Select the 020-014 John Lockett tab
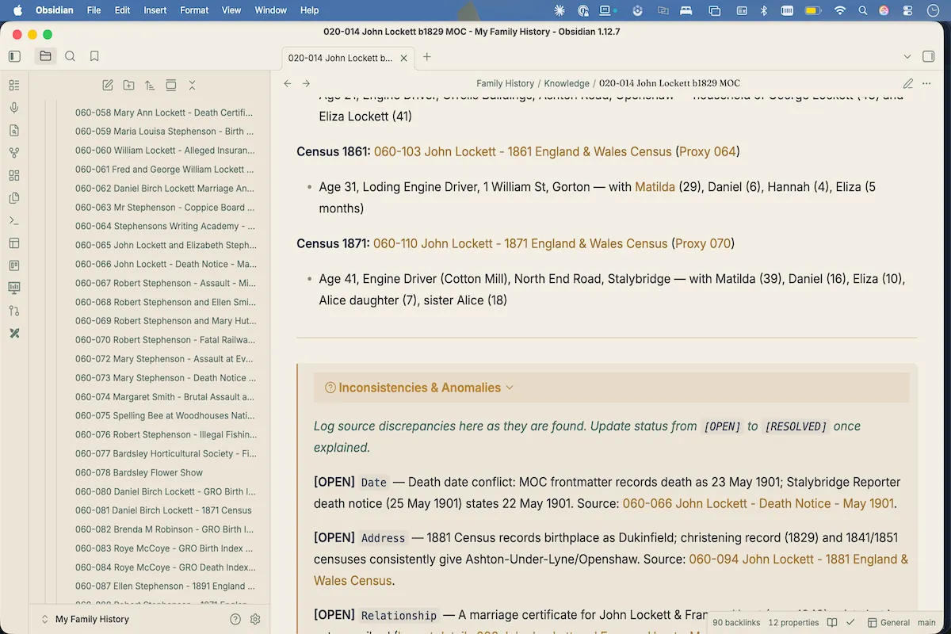 click(x=348, y=58)
